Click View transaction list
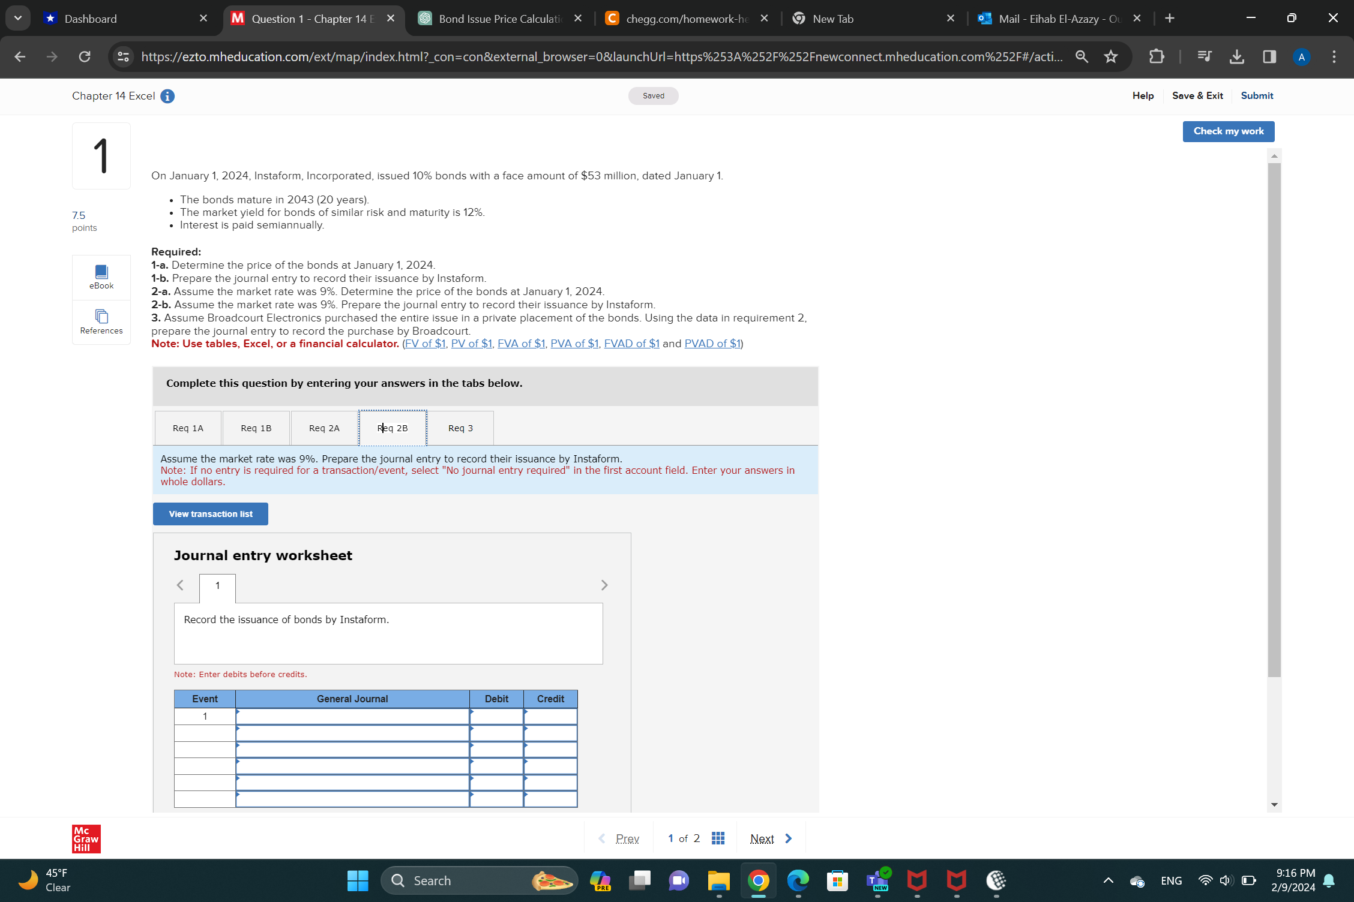This screenshot has width=1354, height=902. pyautogui.click(x=210, y=514)
